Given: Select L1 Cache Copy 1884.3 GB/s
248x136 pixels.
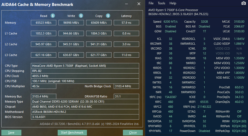Looking at the screenshot, I should click(x=99, y=33).
